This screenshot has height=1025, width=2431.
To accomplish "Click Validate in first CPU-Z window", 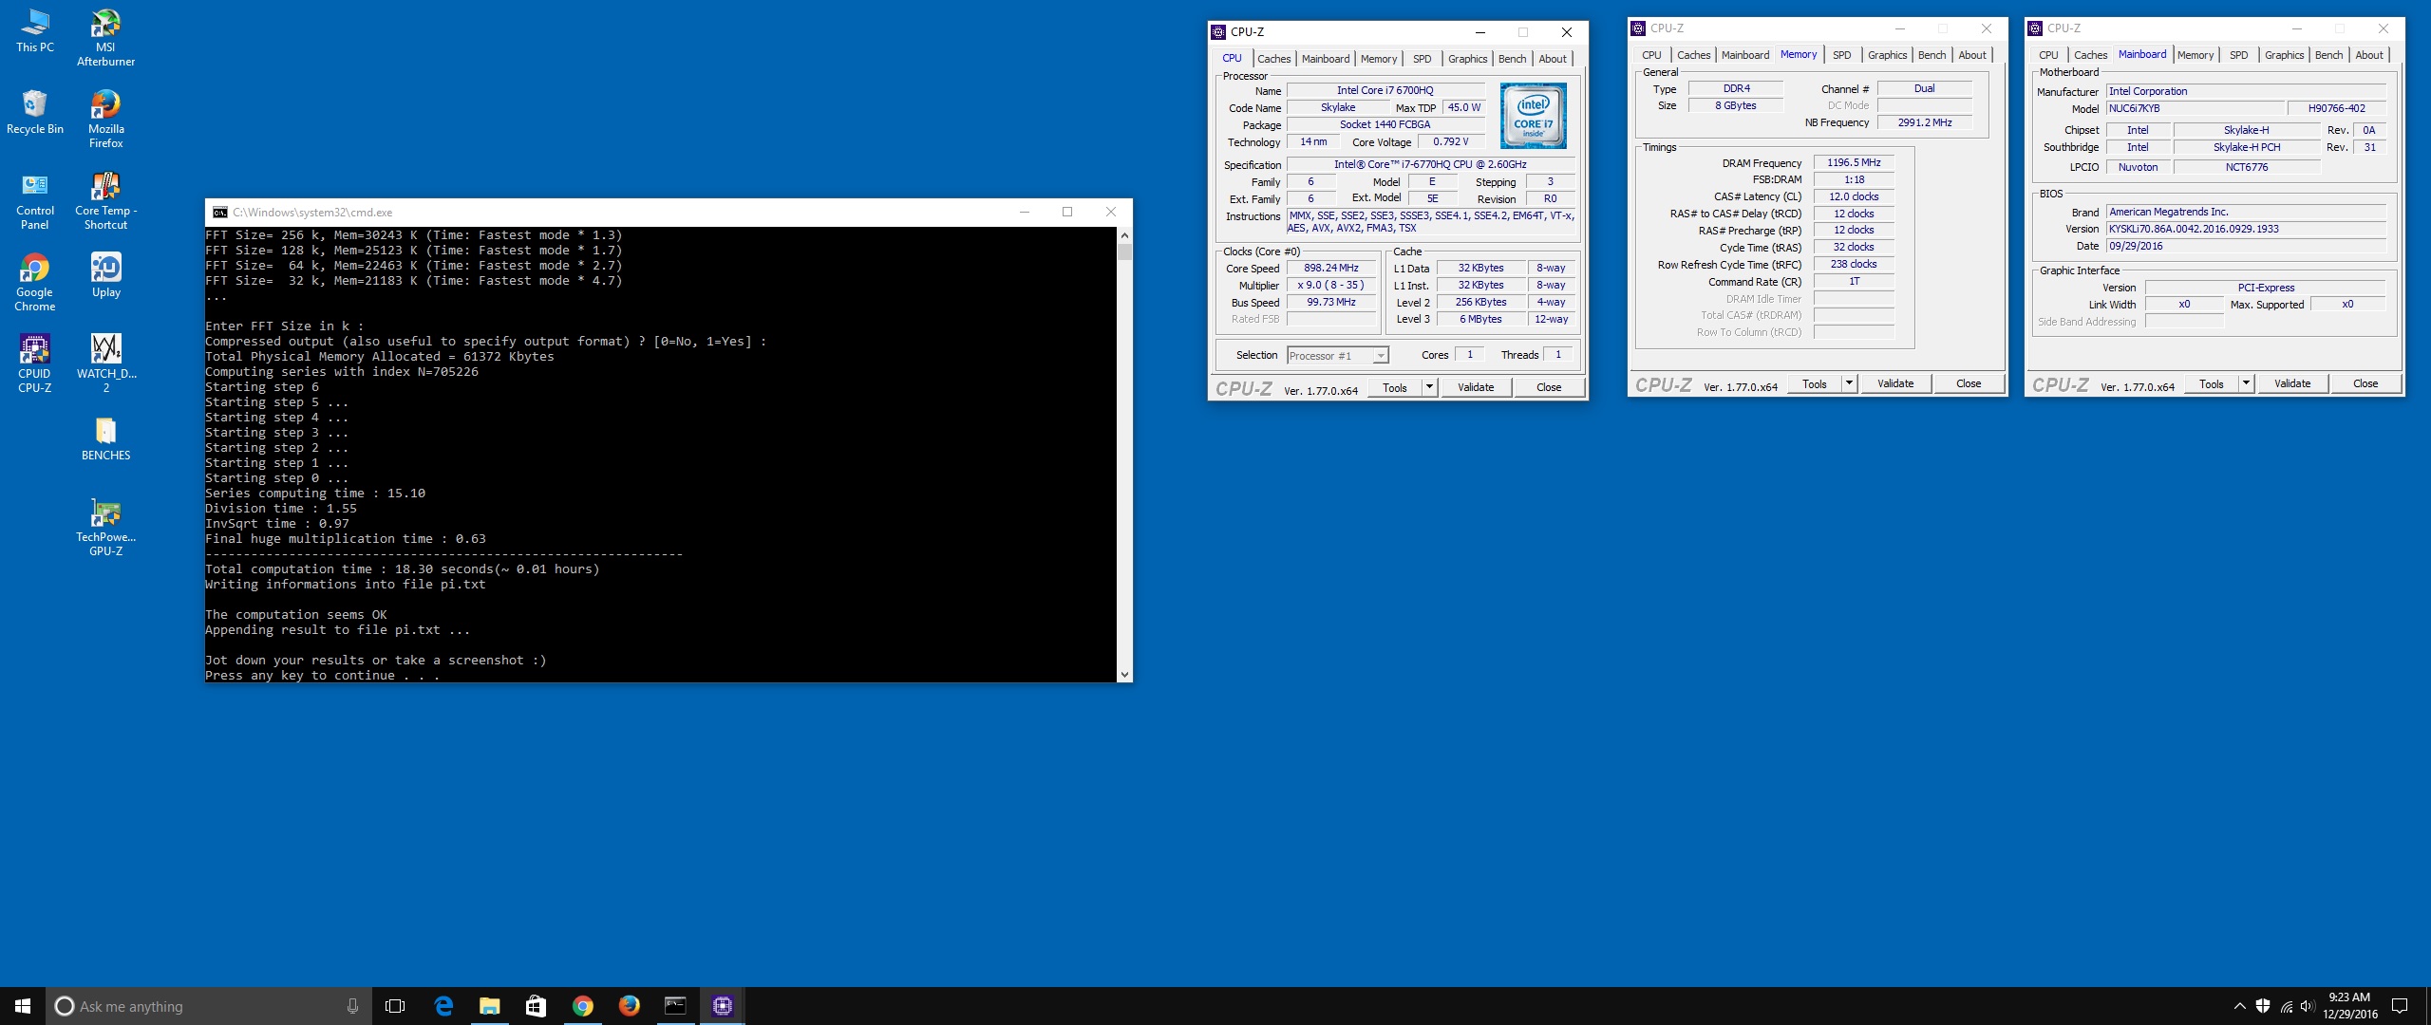I will pos(1476,387).
